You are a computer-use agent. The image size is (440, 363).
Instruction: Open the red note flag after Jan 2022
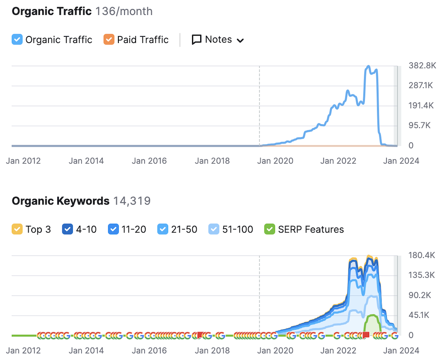366,335
